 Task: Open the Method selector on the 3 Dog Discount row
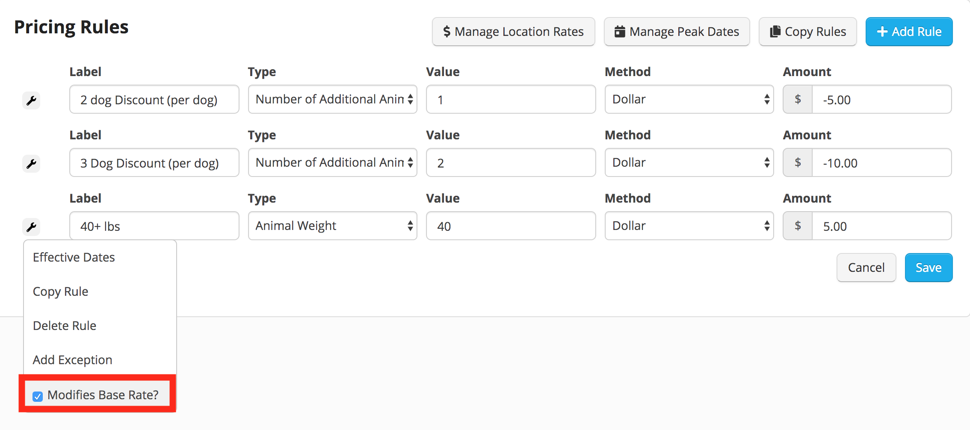[x=689, y=162]
